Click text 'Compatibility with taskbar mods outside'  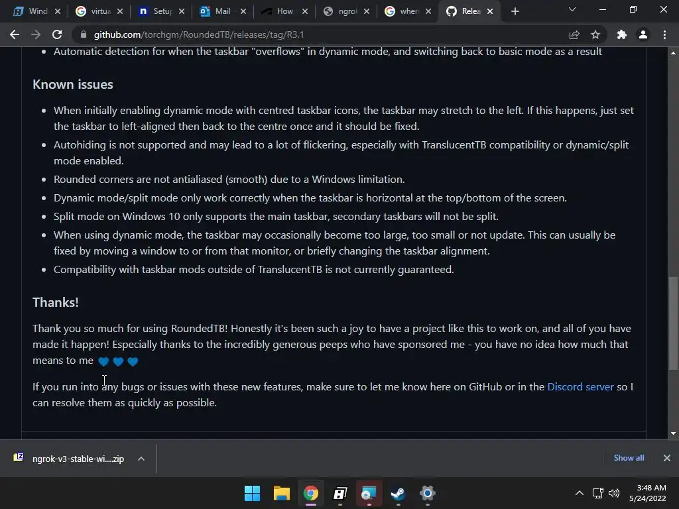(x=154, y=269)
